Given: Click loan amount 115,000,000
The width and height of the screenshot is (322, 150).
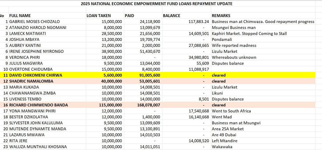Looking at the screenshot, I should pos(111,105).
